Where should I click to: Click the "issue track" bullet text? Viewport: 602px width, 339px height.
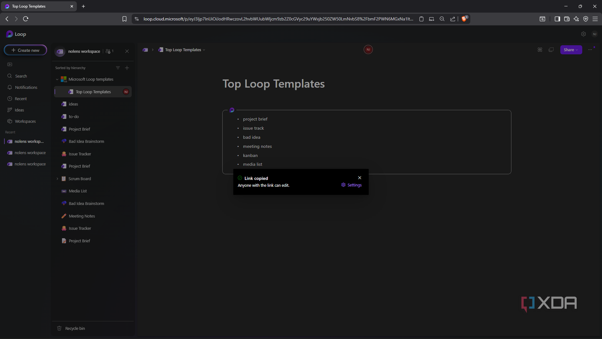(253, 128)
